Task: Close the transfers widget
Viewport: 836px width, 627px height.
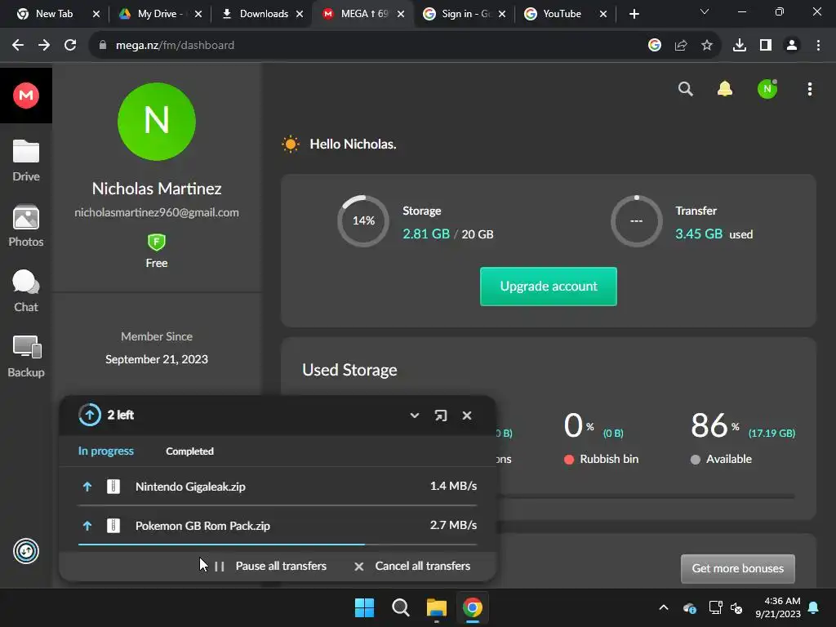Action: 466,416
